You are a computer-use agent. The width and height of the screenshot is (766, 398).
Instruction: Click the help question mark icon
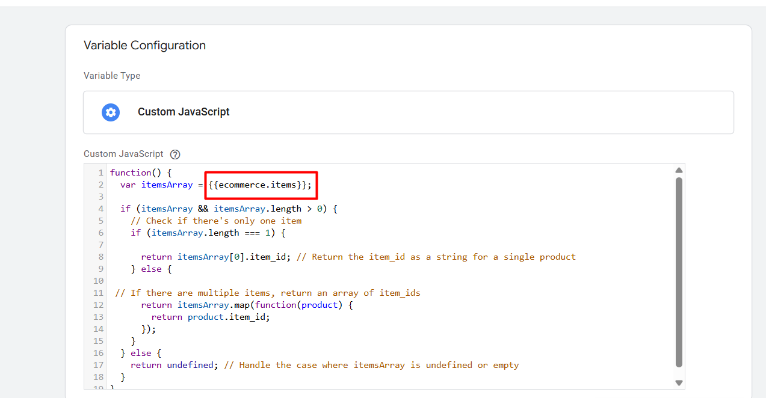[175, 155]
